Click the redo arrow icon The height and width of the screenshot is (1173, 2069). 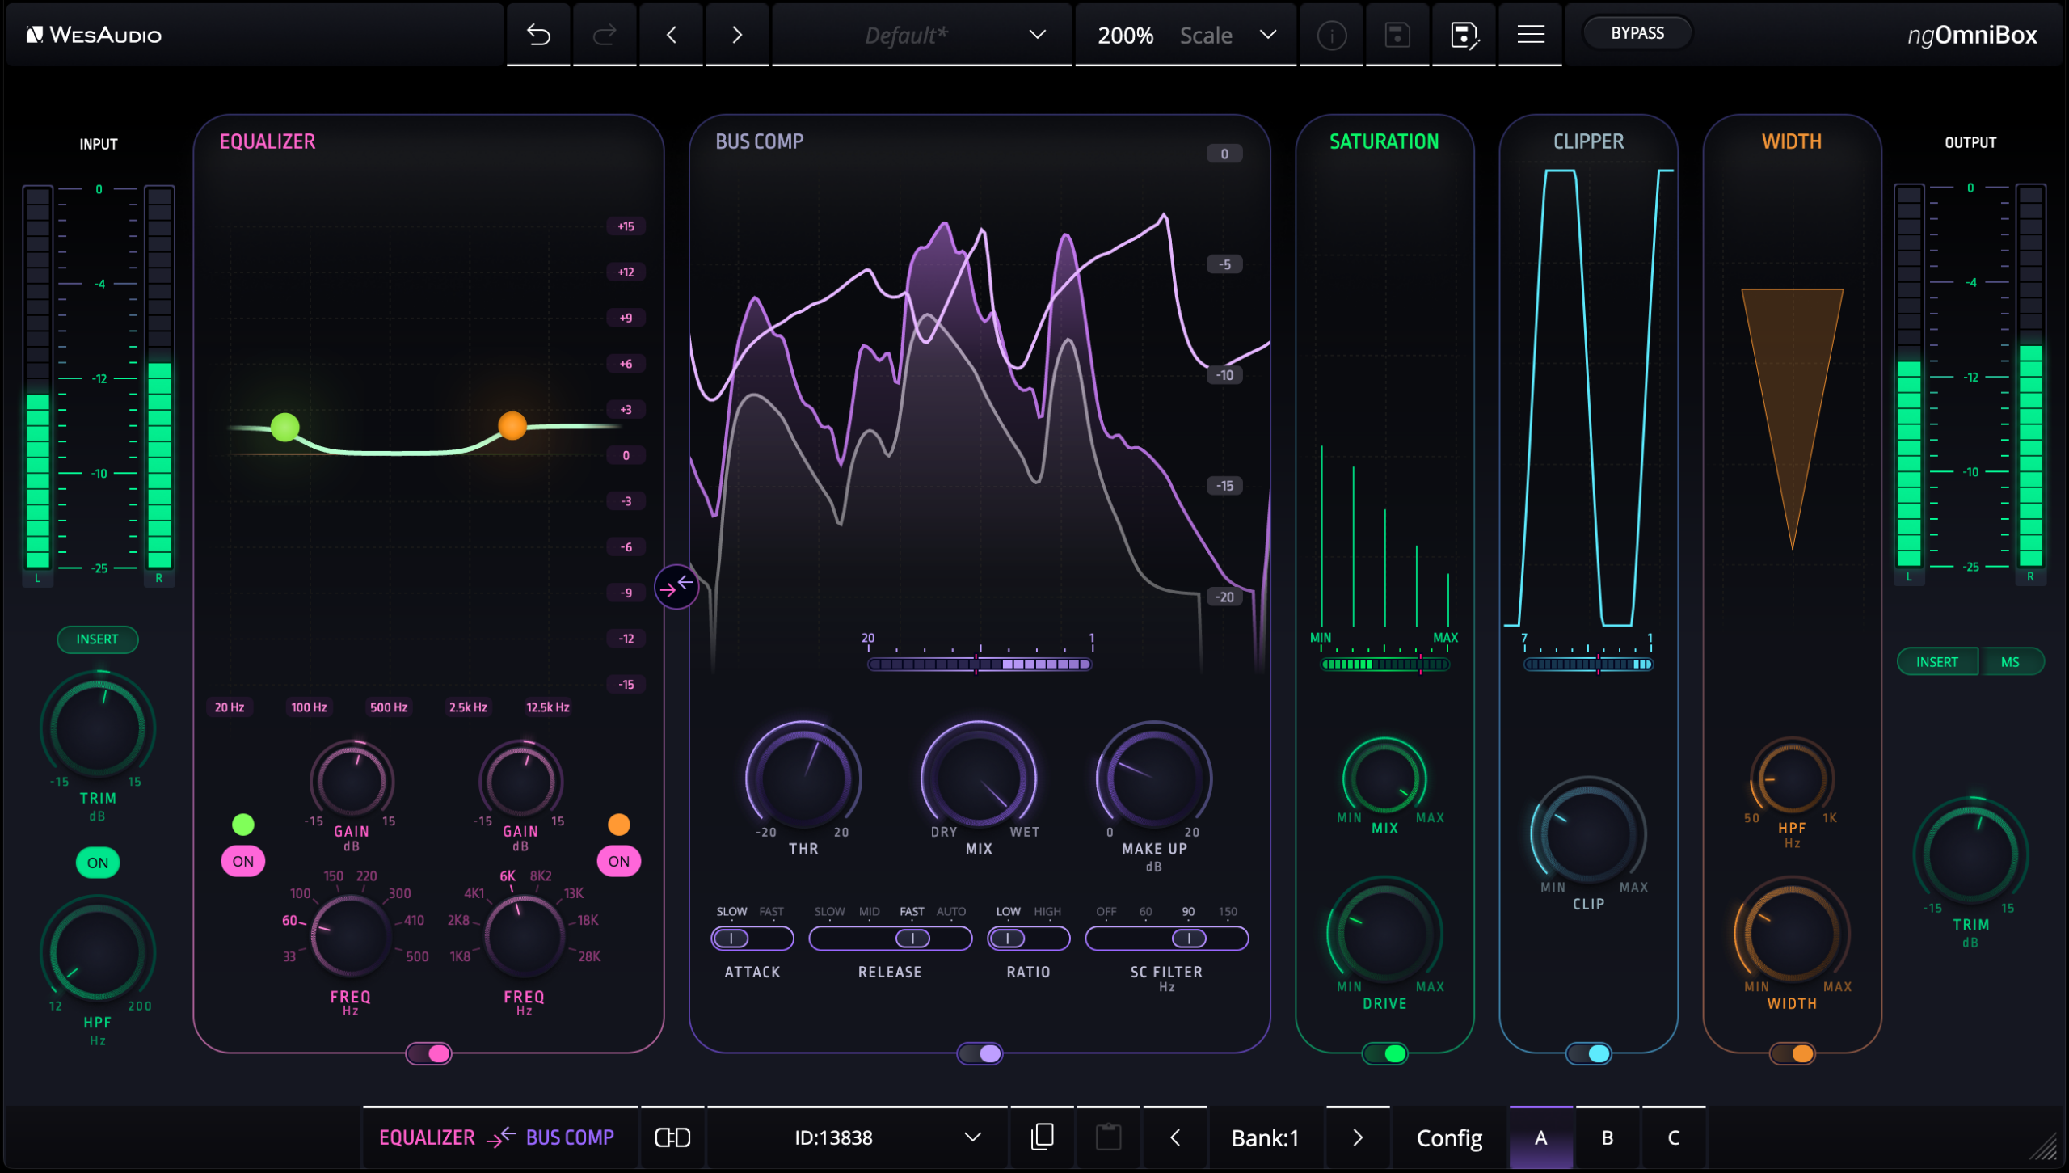click(x=605, y=35)
